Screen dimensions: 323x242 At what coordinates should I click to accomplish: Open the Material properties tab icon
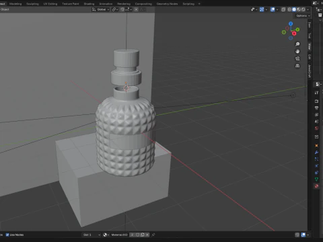316,186
